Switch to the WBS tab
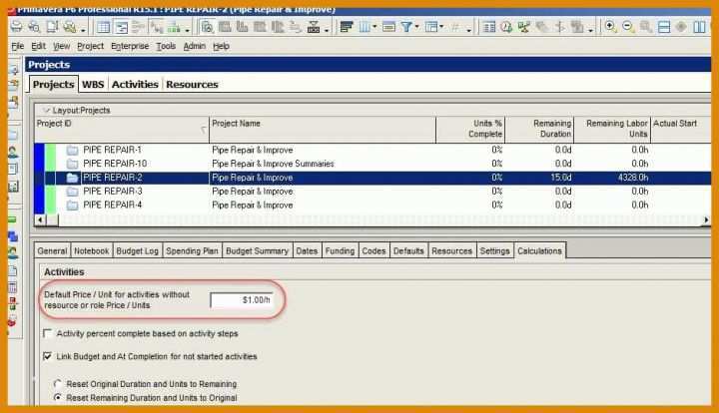Viewport: 719px width, 413px height. 93,84
